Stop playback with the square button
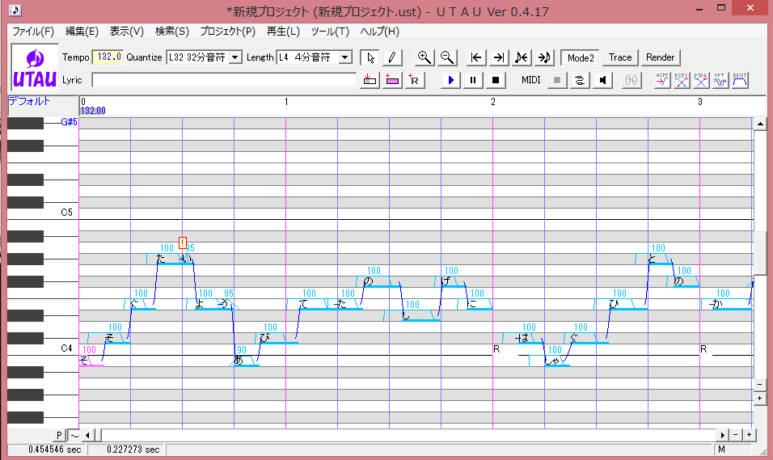The width and height of the screenshot is (773, 460). pyautogui.click(x=496, y=80)
